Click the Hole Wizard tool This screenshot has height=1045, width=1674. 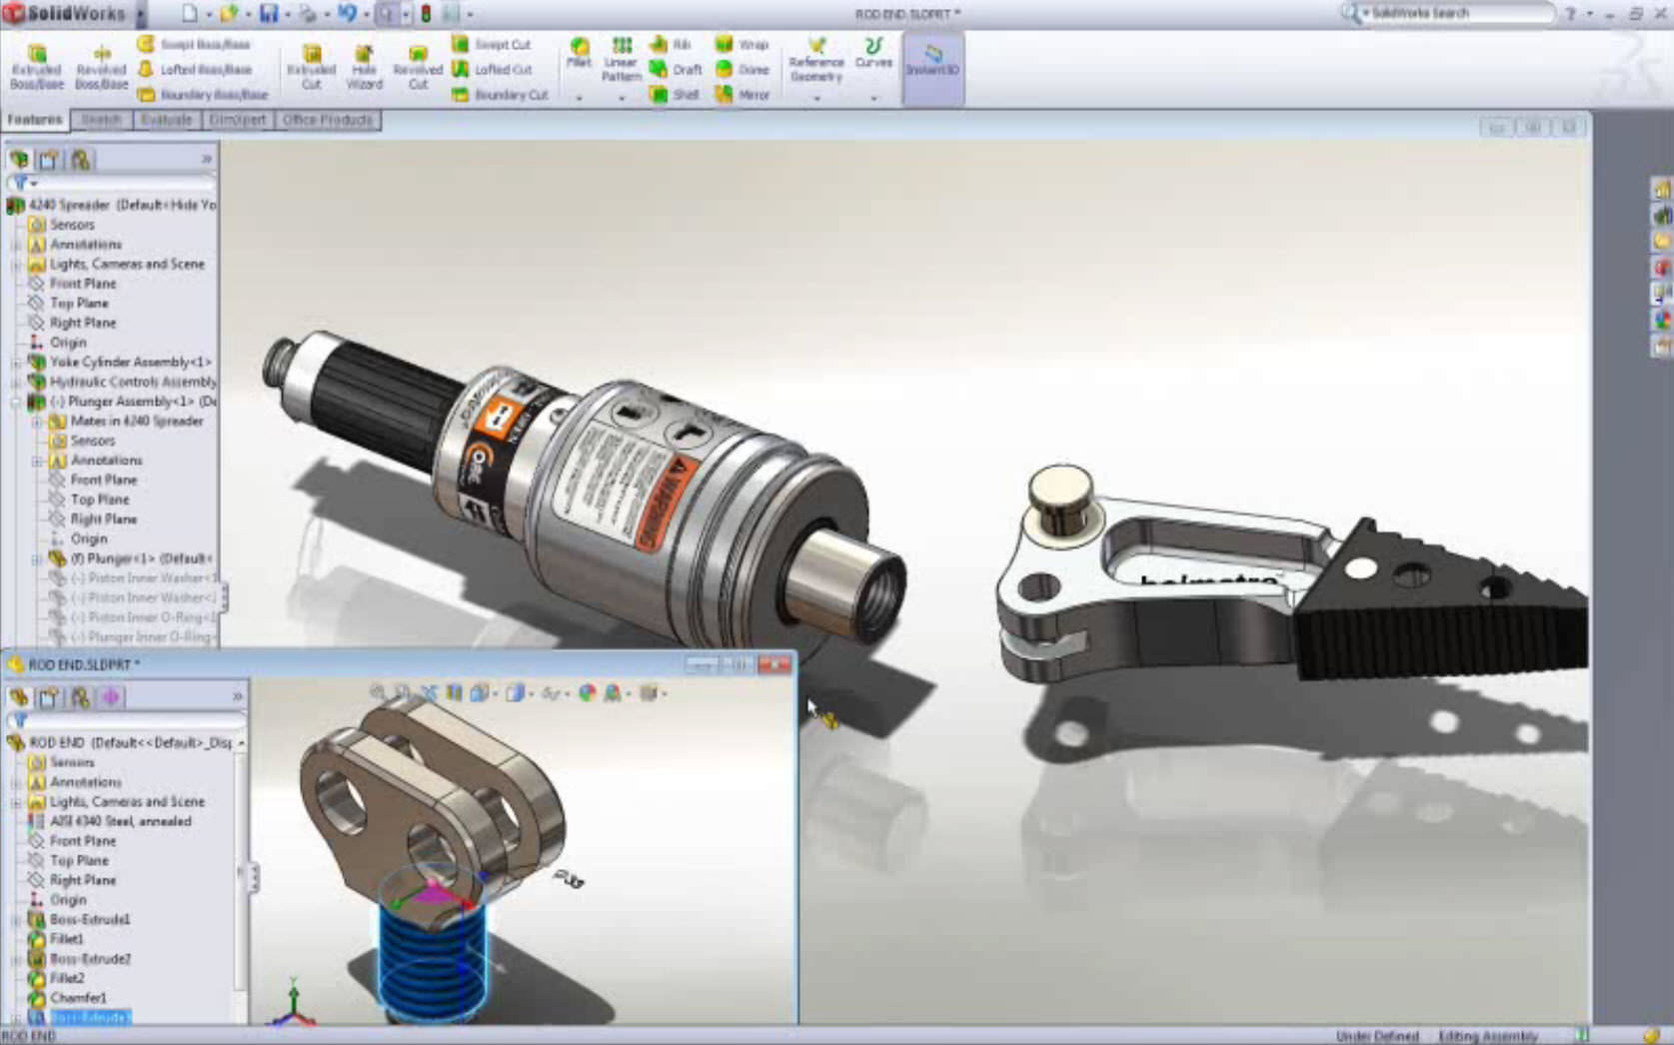[x=364, y=66]
